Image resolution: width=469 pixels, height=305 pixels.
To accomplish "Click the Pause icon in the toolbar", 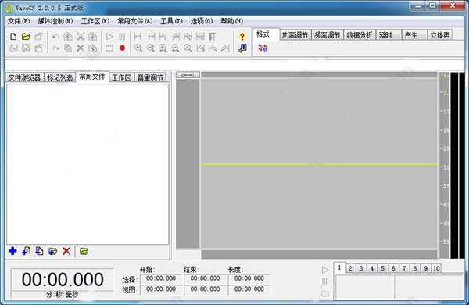I will click(122, 37).
